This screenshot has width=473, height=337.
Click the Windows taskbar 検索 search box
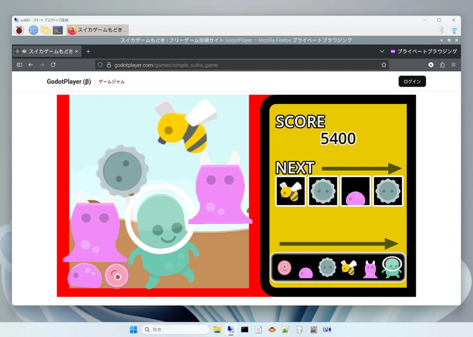pyautogui.click(x=175, y=329)
